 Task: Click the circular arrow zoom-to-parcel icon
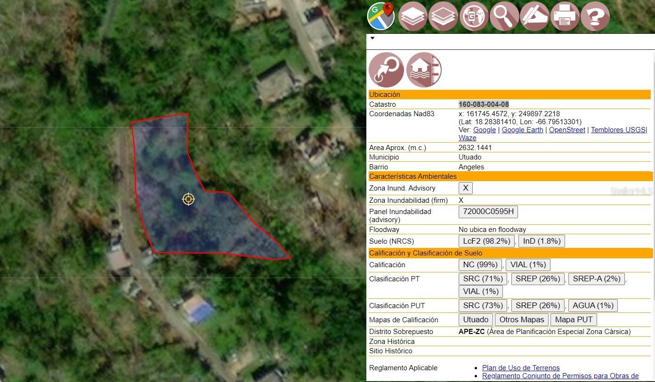[386, 70]
